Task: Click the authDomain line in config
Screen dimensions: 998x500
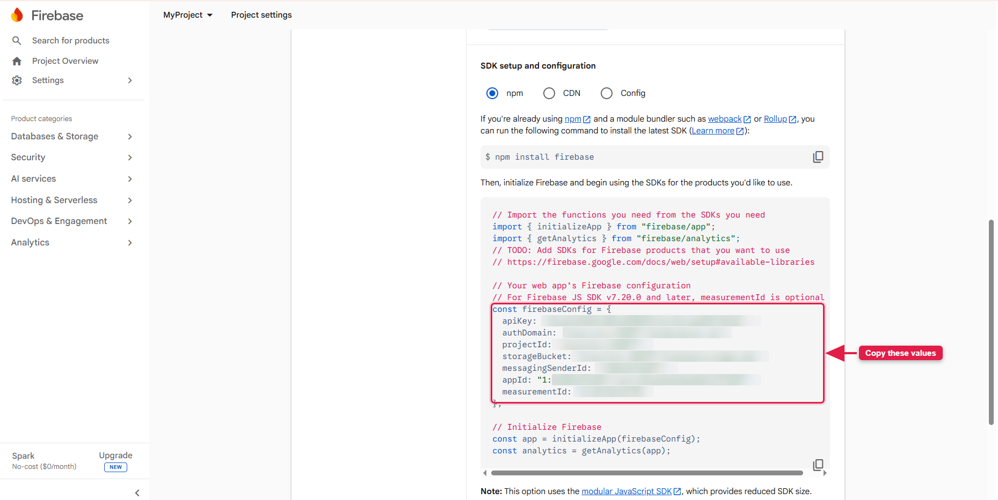Action: [x=617, y=333]
